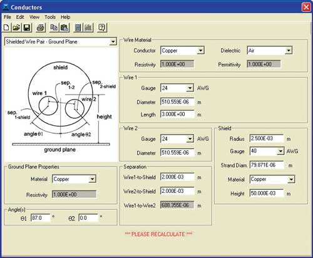Click the Print toolbar icon

pyautogui.click(x=41, y=28)
